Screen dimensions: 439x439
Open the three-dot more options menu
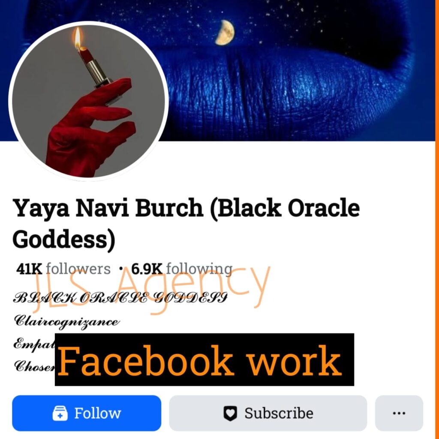coord(399,413)
